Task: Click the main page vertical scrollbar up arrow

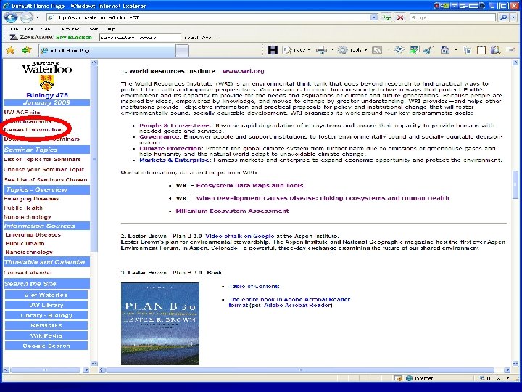Action: click(515, 62)
